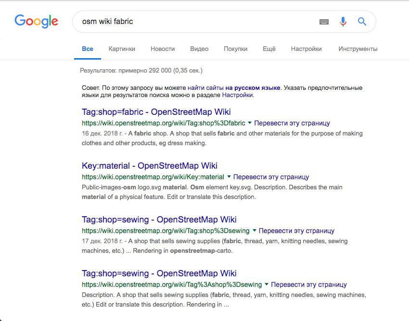Expand arrow next to Tag:shop%3Dsewing URL

pyautogui.click(x=255, y=231)
